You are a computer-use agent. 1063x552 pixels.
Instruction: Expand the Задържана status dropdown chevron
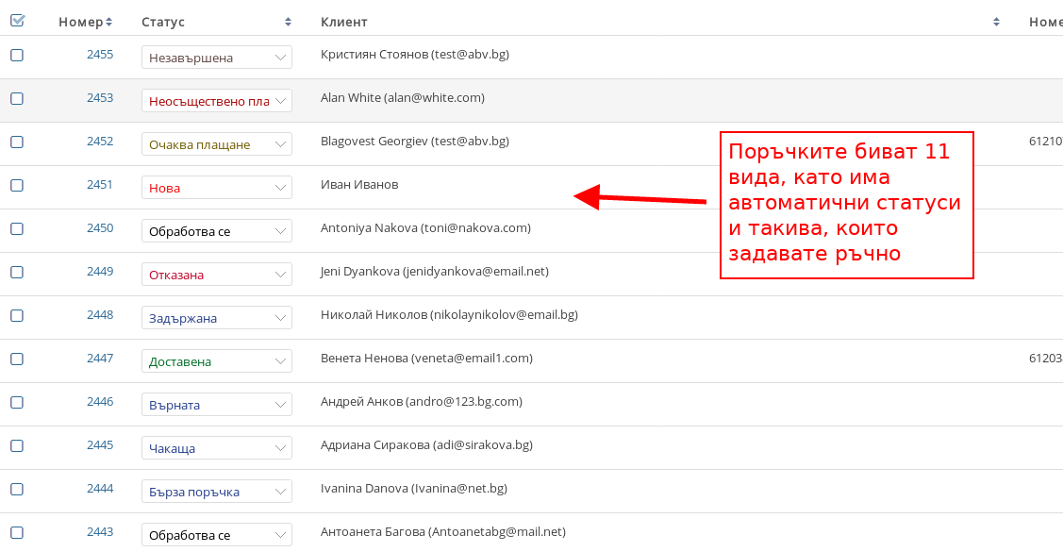[280, 318]
